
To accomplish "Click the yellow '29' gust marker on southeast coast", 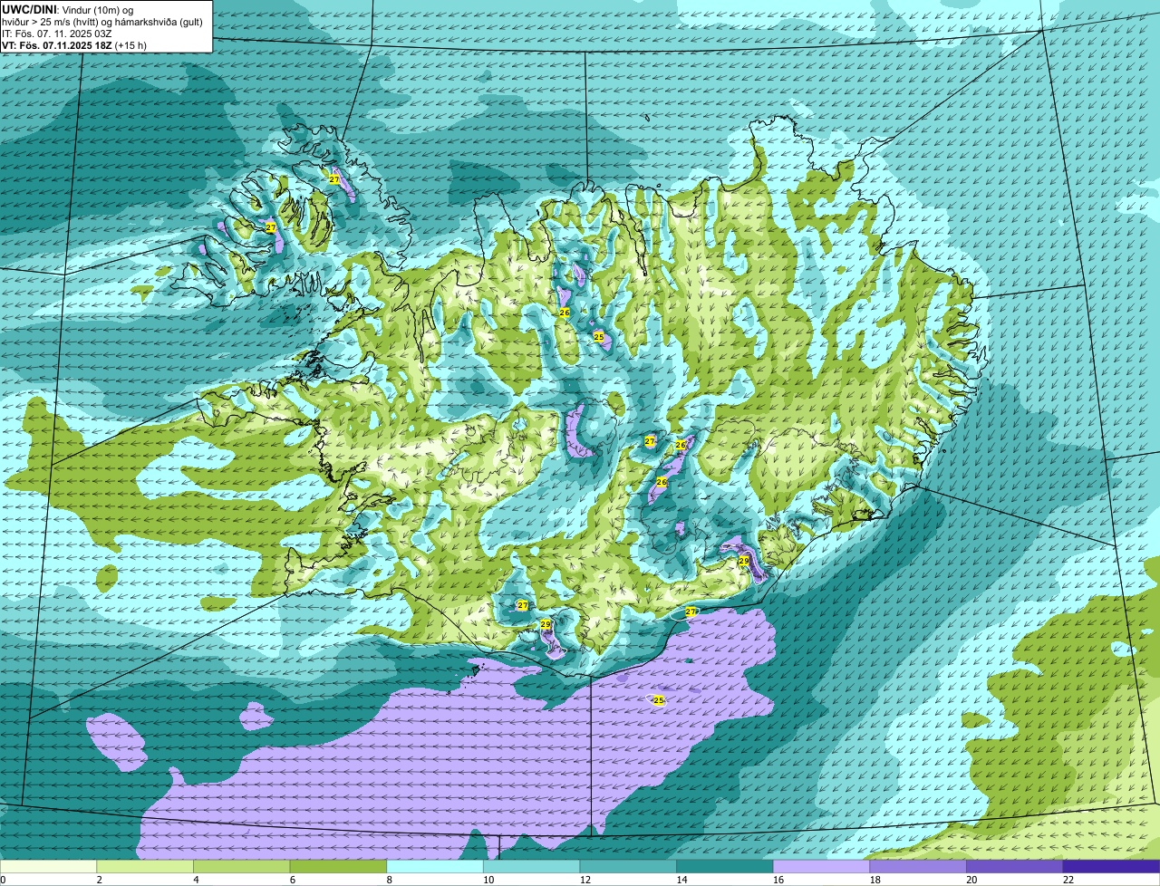I will [x=744, y=562].
